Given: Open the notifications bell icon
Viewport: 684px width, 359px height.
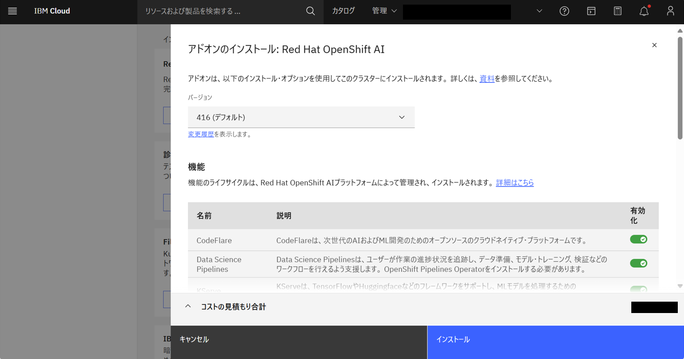Looking at the screenshot, I should point(644,11).
